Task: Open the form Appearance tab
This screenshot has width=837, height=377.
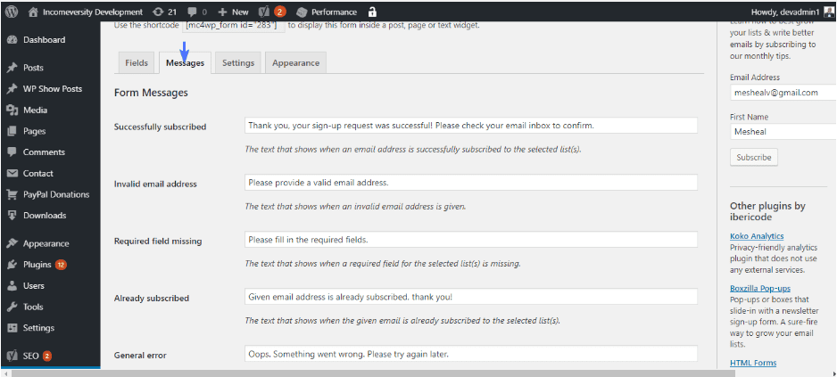Action: (295, 63)
